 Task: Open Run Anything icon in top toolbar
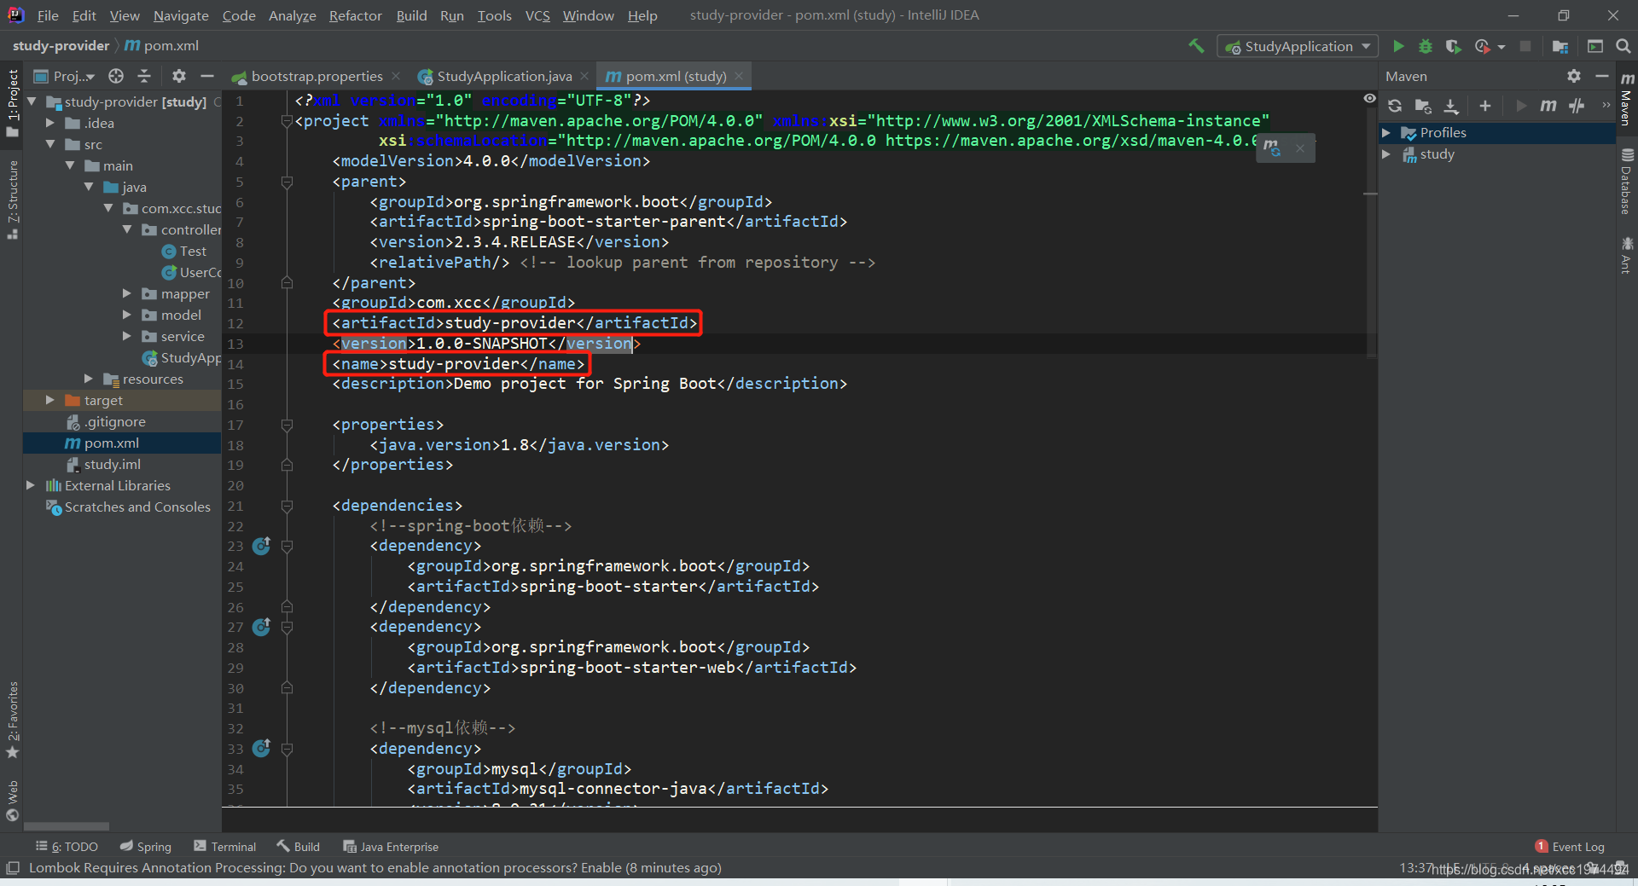1595,46
